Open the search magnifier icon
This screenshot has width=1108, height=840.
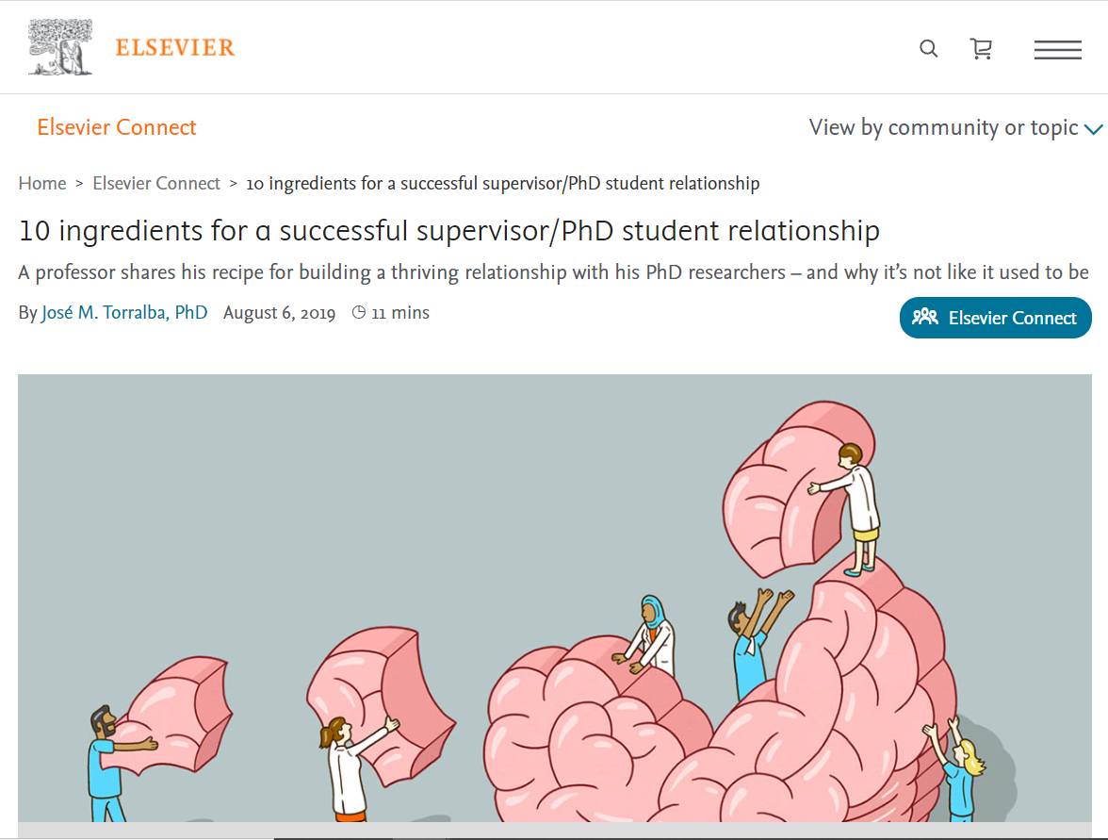point(929,48)
